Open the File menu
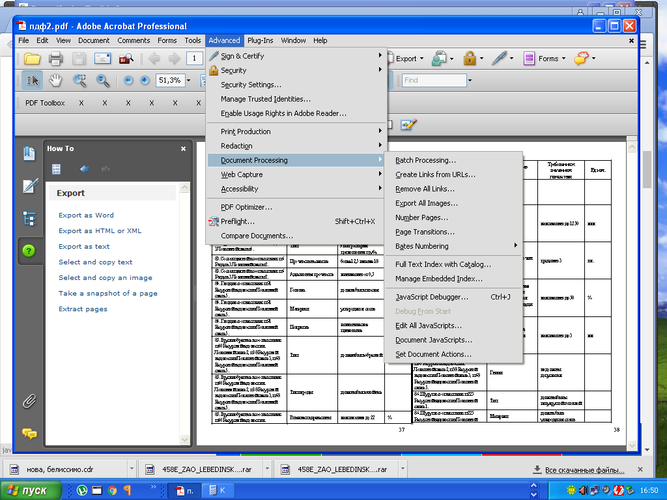 24,40
